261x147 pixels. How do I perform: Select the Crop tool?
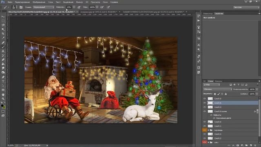tap(3, 33)
